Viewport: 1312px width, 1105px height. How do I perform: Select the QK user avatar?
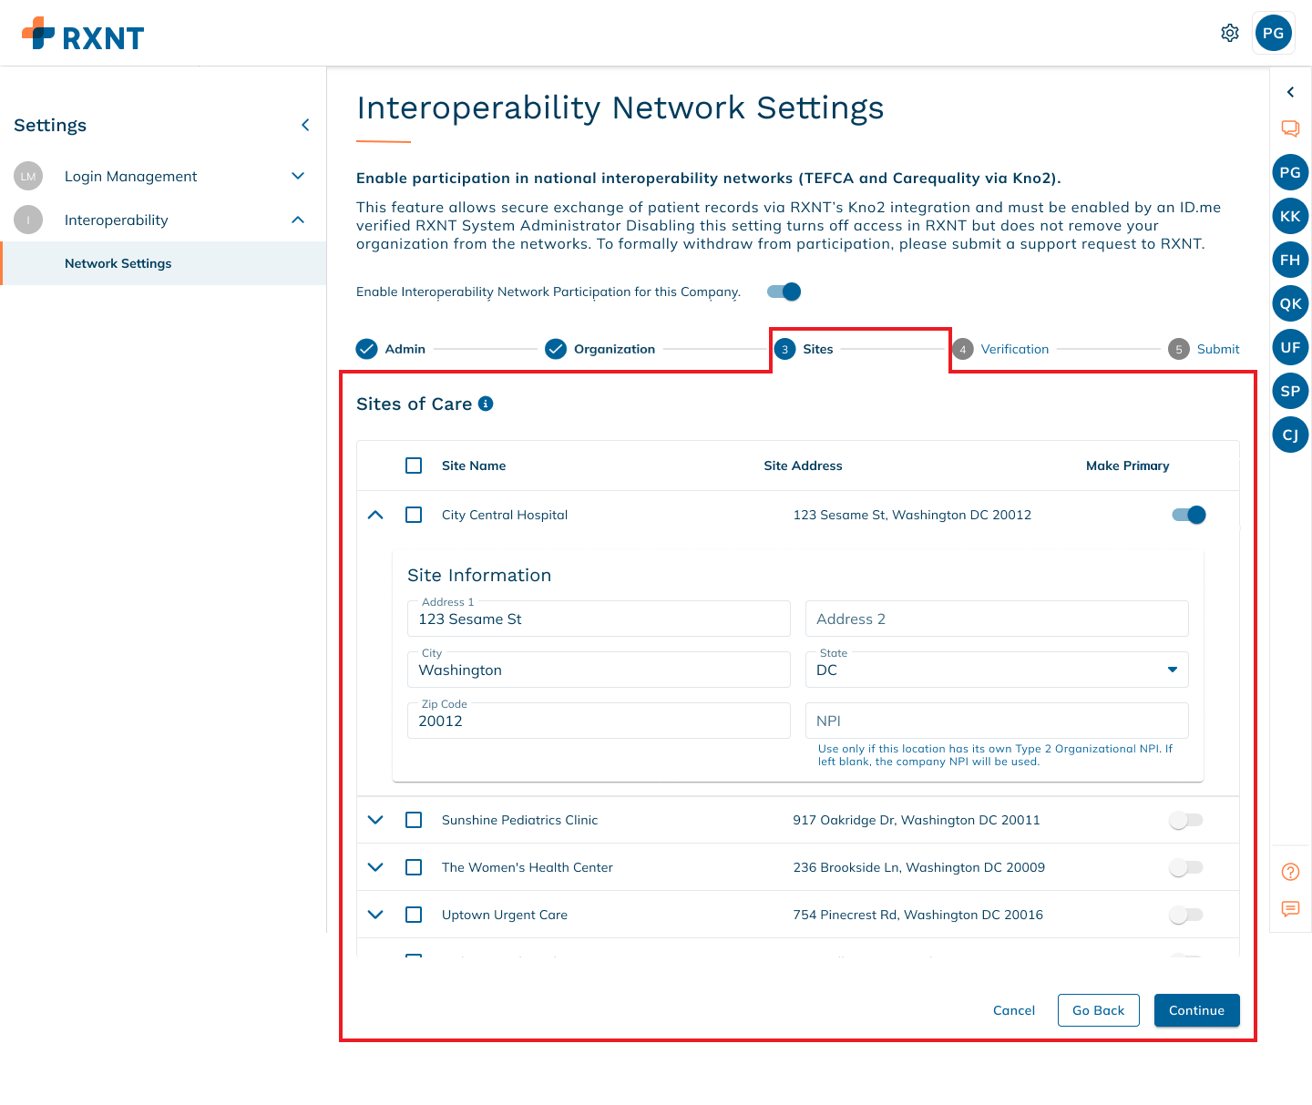(1290, 303)
